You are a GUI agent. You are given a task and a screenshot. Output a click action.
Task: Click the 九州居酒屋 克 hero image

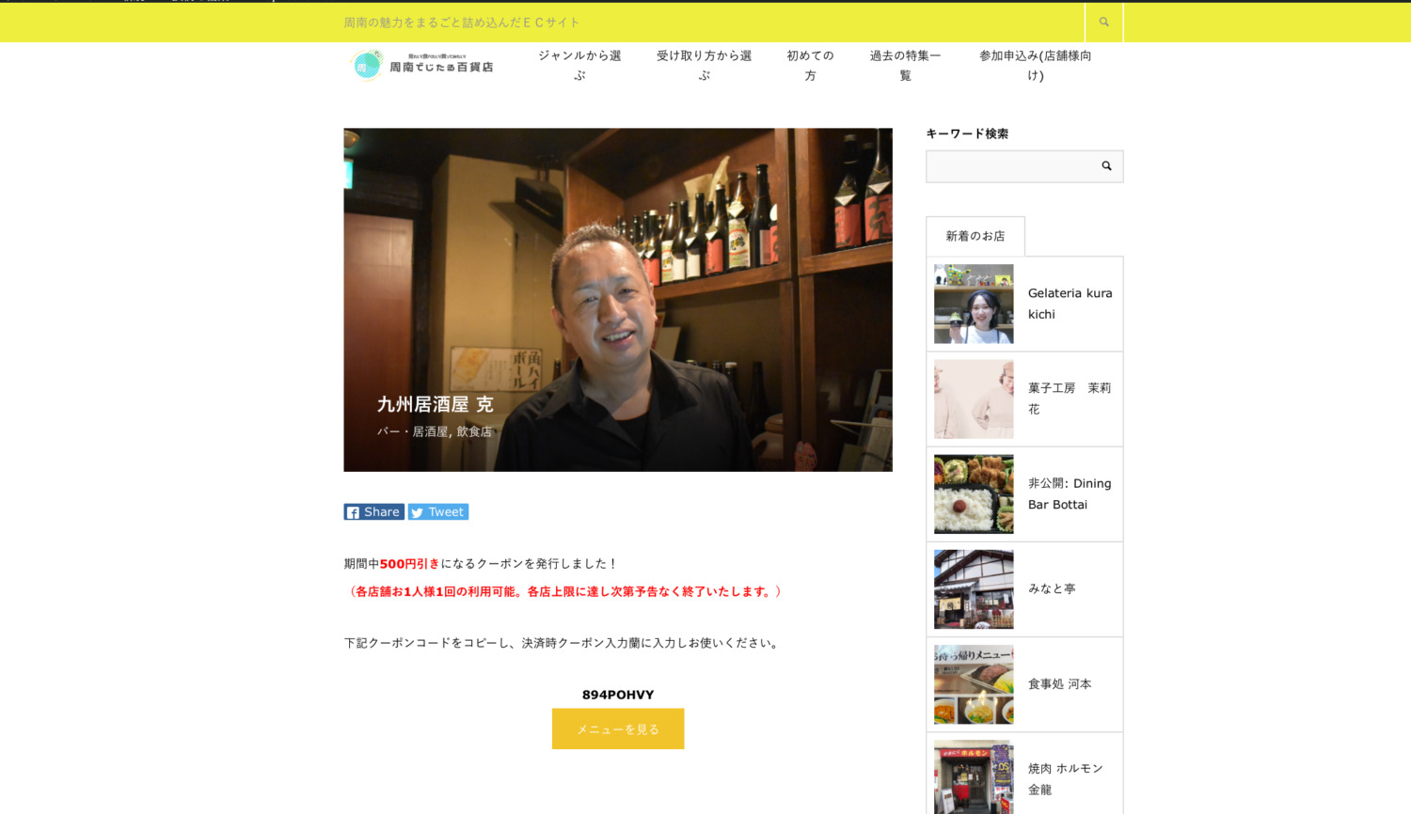pos(618,299)
